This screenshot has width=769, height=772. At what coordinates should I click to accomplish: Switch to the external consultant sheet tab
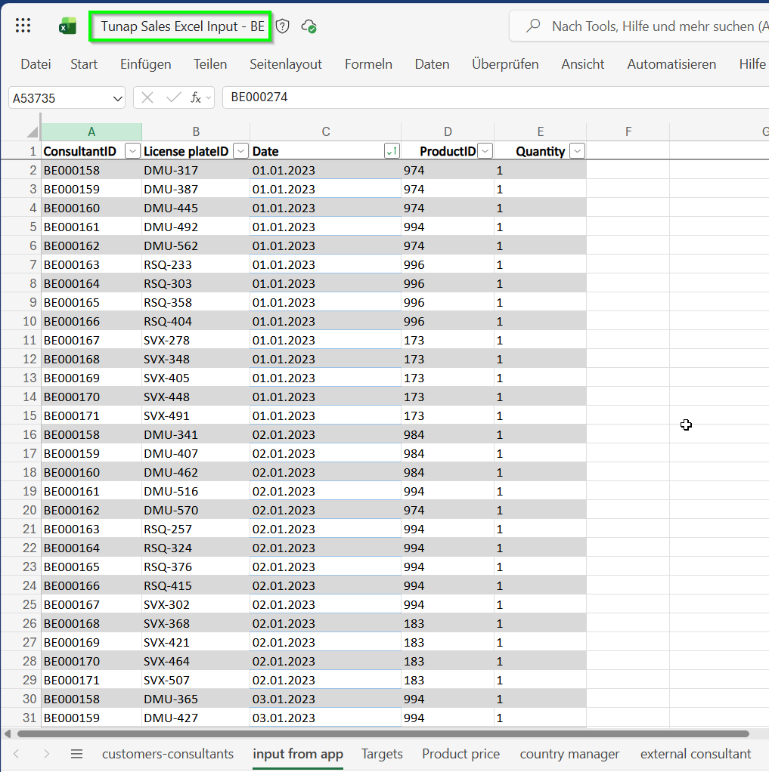696,754
